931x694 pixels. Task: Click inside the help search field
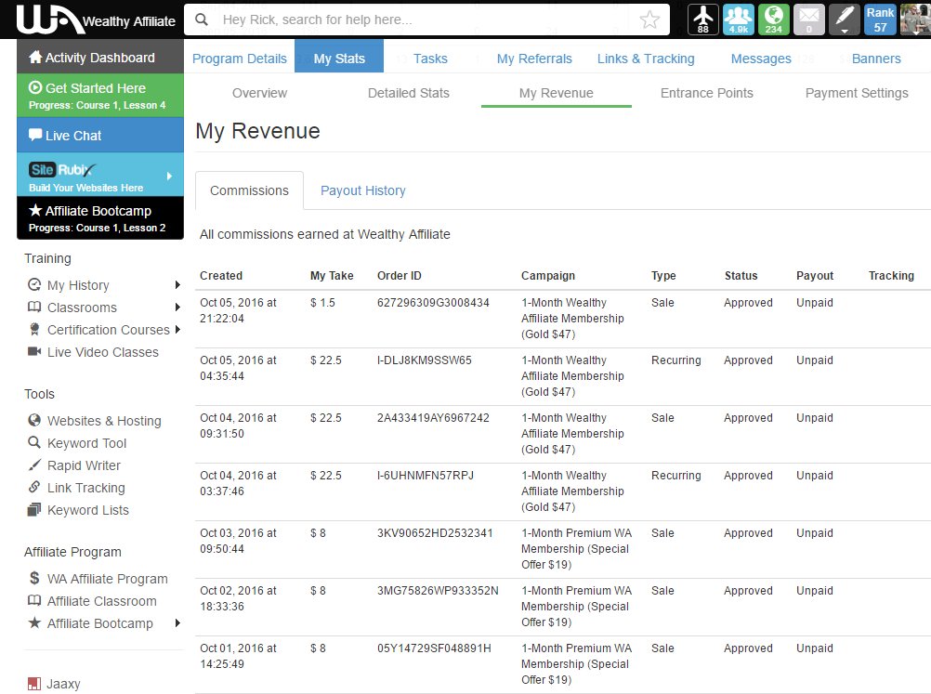(426, 20)
